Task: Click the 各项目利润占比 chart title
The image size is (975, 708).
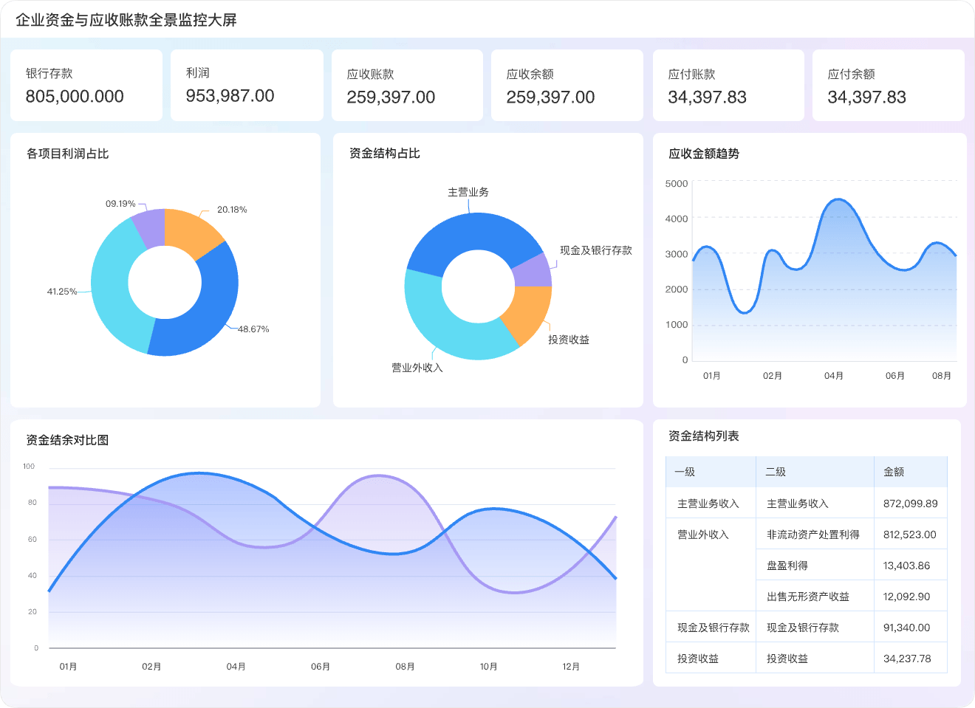Action: coord(67,154)
